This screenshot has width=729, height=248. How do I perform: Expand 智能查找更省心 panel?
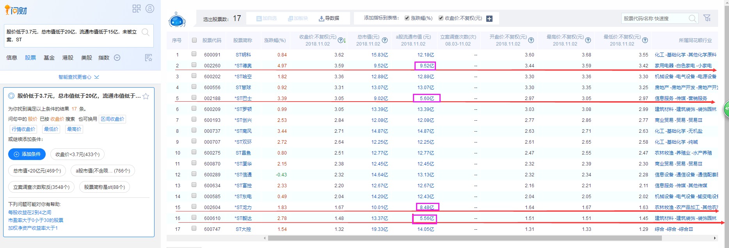78,77
